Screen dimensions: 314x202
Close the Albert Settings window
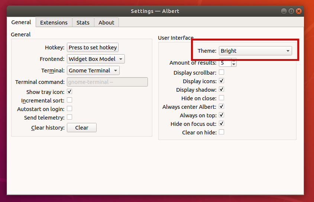298,11
